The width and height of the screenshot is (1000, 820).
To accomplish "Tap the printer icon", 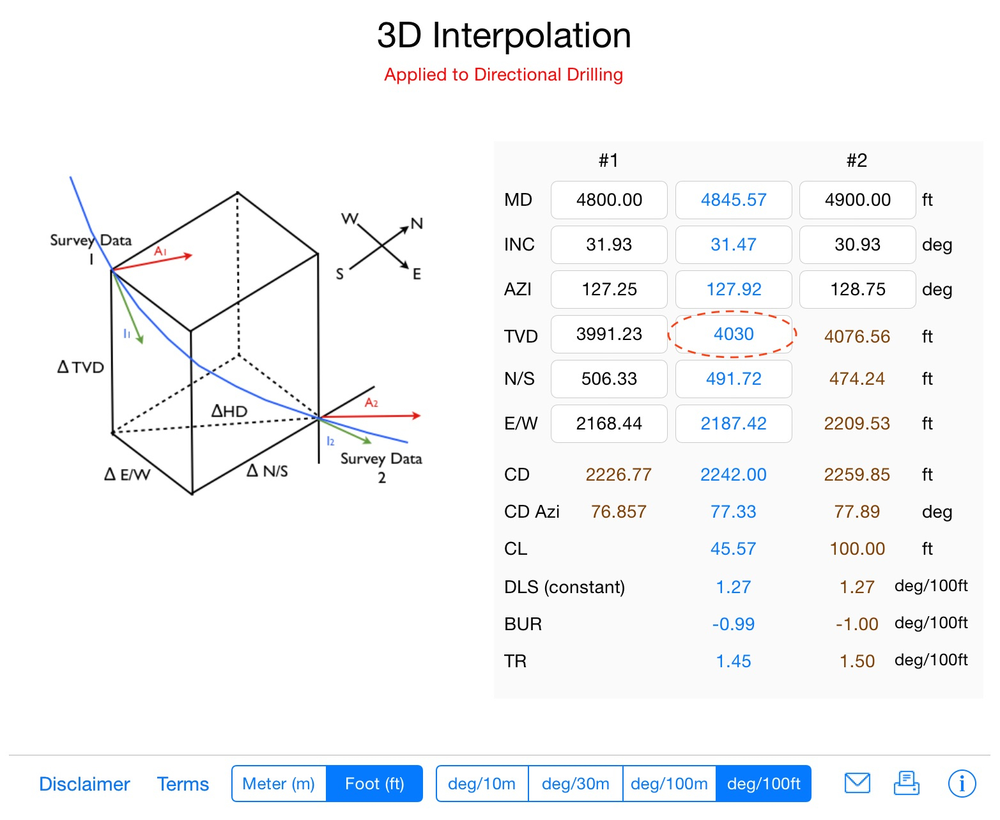I will coord(906,783).
